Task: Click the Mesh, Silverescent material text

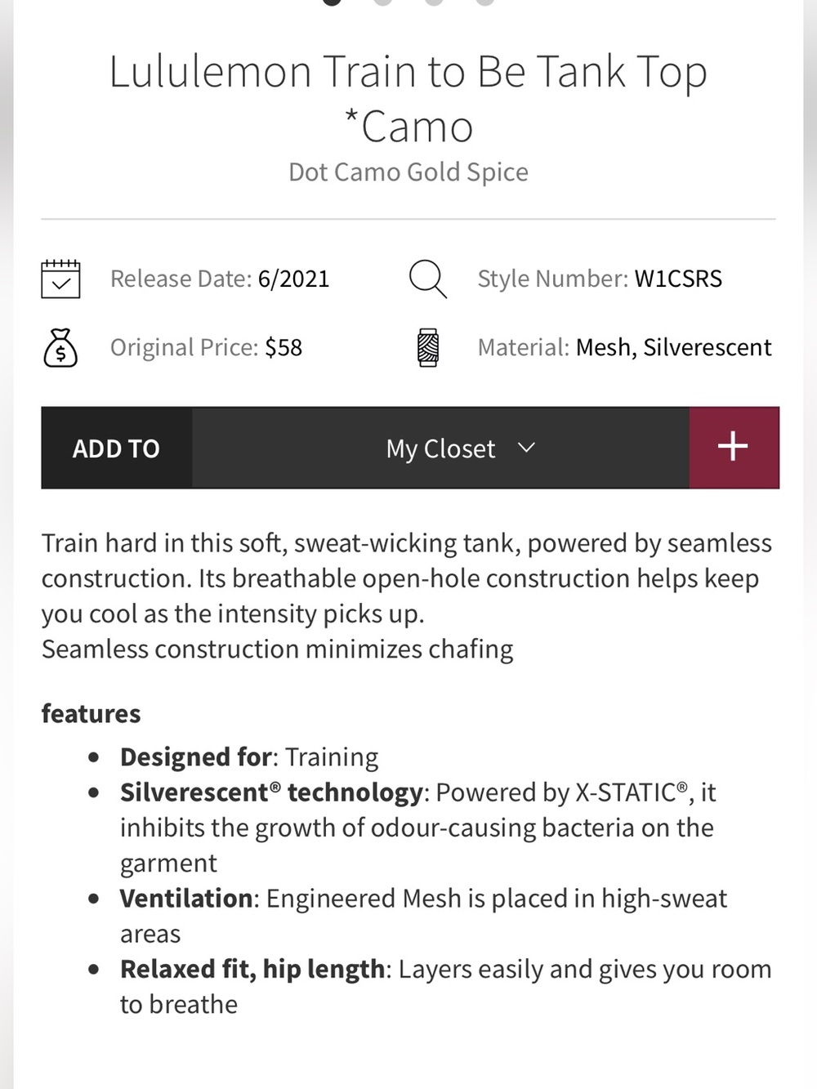Action: click(x=673, y=347)
